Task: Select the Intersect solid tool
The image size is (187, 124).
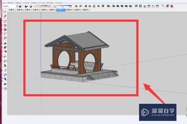Action: [x=114, y=6]
